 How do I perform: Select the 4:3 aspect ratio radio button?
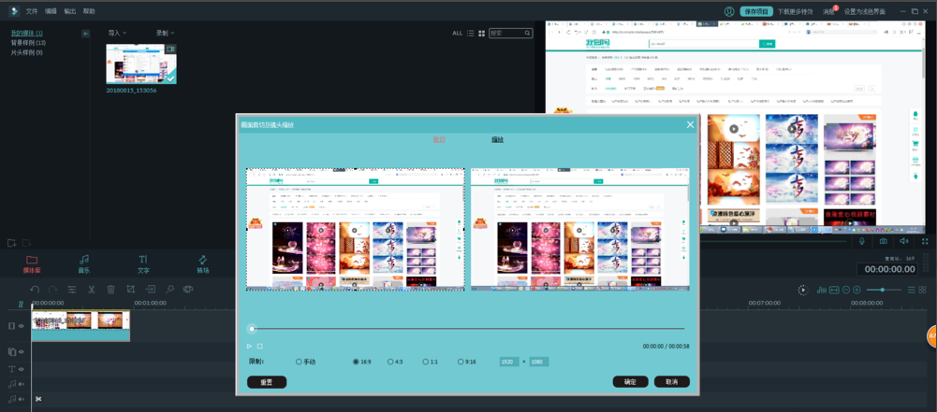pos(390,362)
